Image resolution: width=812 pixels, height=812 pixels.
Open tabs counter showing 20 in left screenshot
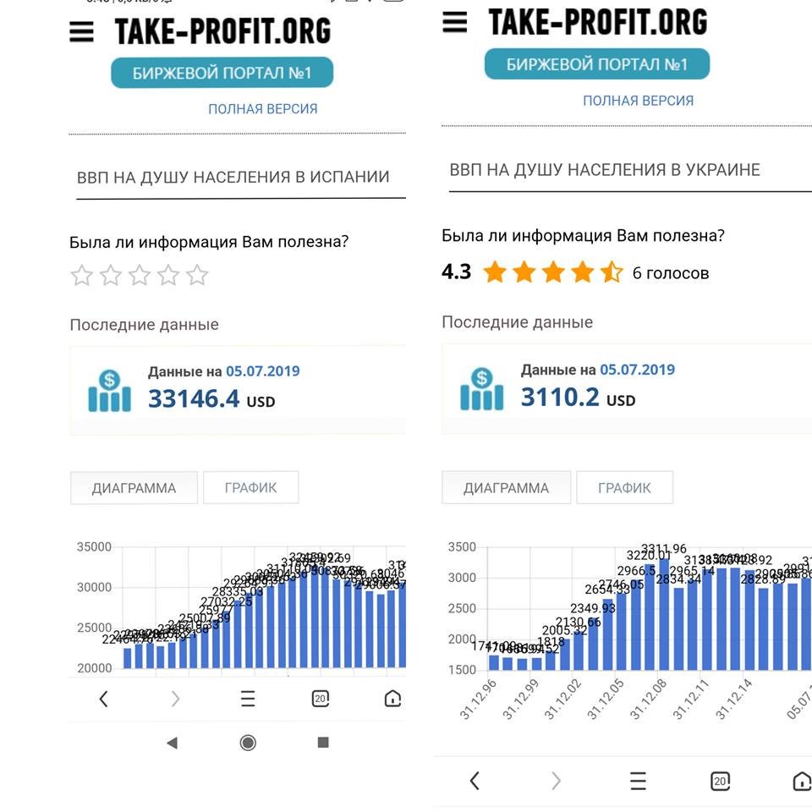coord(321,699)
